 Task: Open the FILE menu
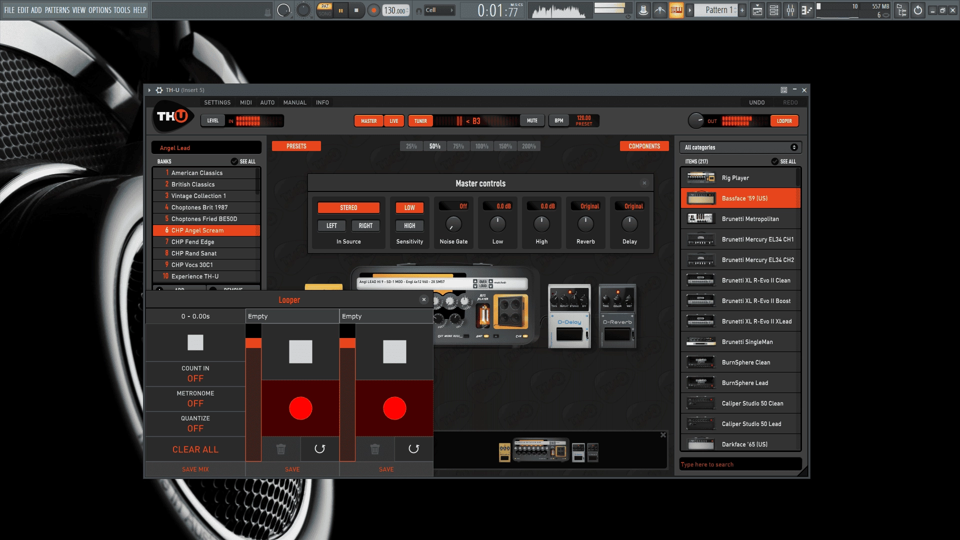click(x=9, y=10)
